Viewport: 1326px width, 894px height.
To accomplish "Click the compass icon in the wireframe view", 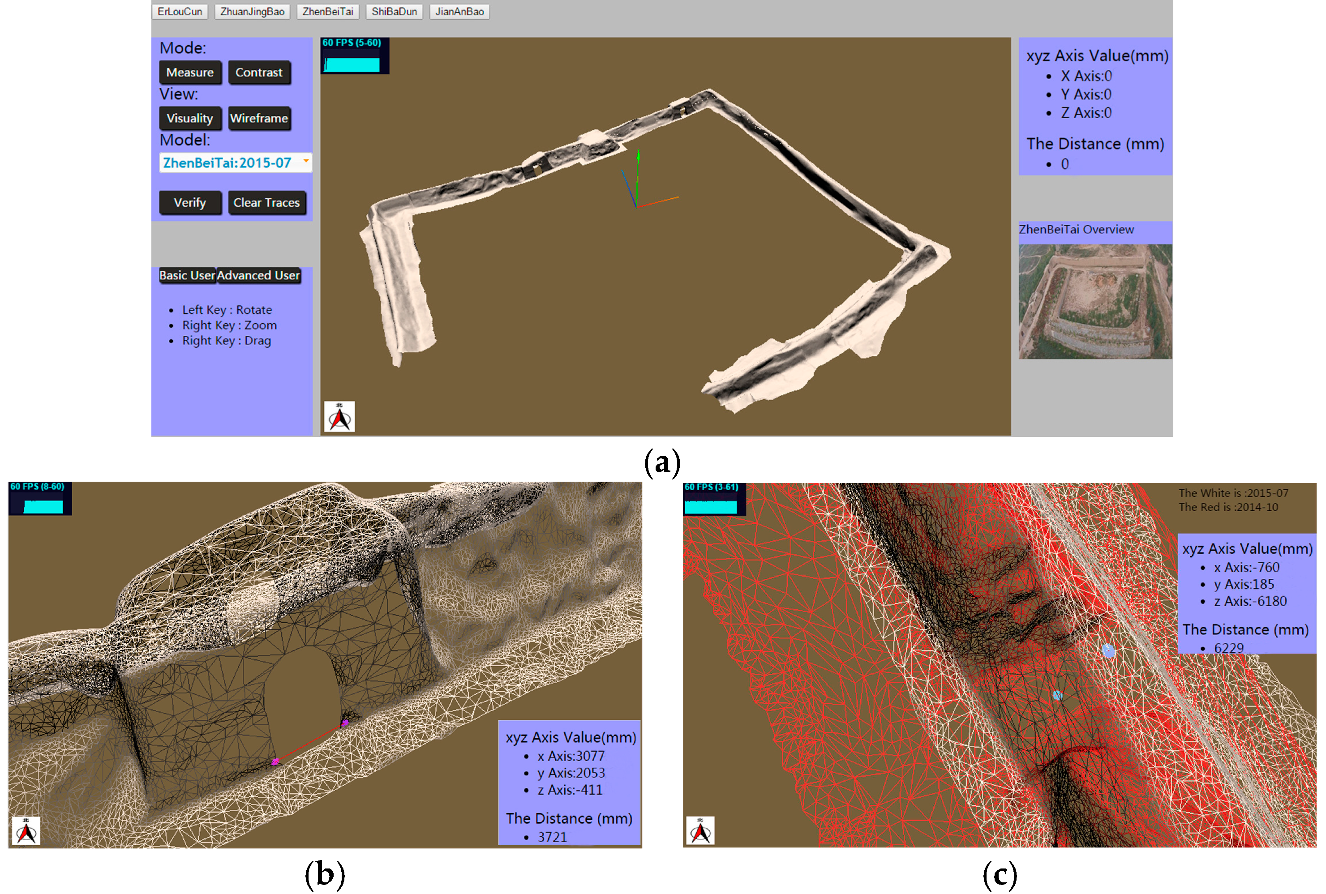I will click(27, 831).
